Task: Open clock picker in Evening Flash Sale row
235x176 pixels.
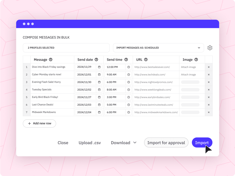Action: point(129,82)
